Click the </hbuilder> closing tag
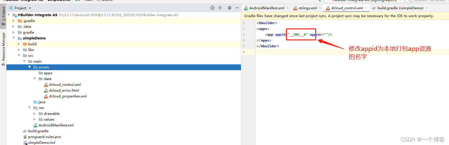This screenshot has height=145, width=449. click(x=268, y=46)
